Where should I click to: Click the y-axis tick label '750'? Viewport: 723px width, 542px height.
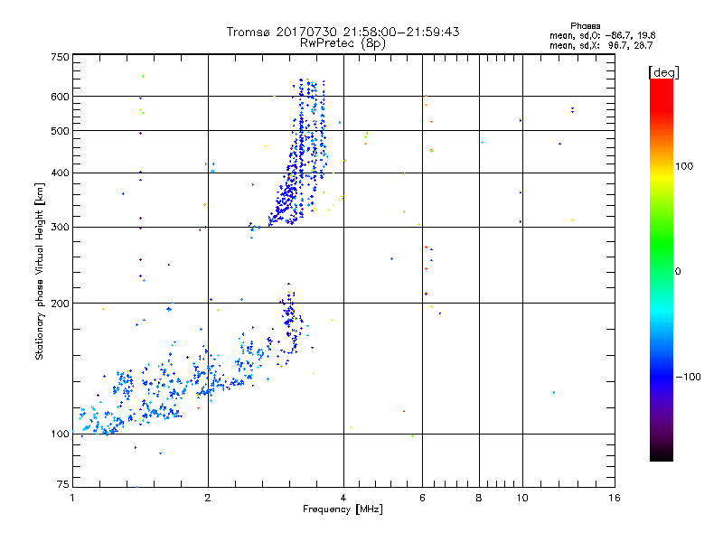coord(60,57)
